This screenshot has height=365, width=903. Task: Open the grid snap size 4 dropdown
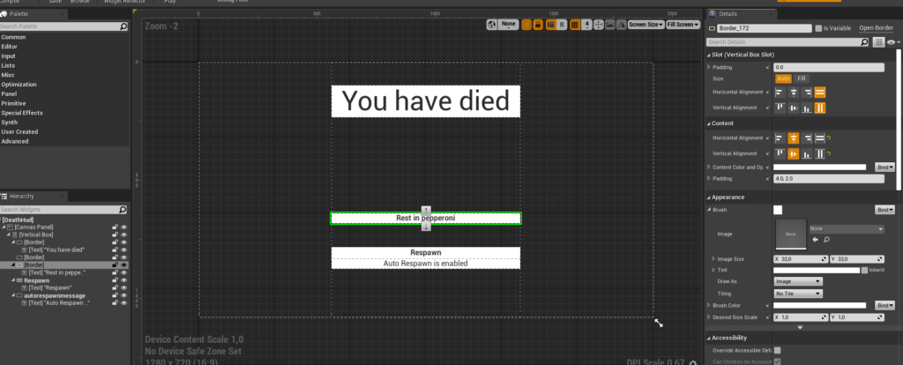coord(586,25)
